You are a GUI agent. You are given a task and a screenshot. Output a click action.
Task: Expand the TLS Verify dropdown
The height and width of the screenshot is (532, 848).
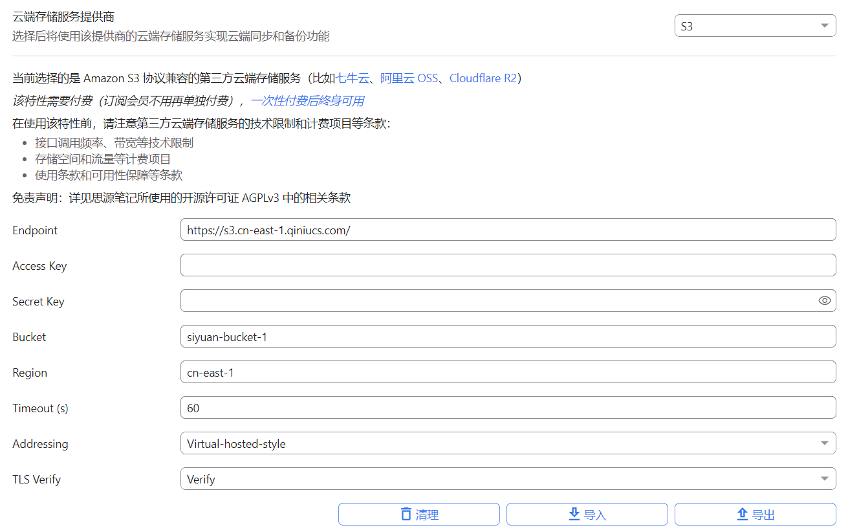click(x=508, y=479)
